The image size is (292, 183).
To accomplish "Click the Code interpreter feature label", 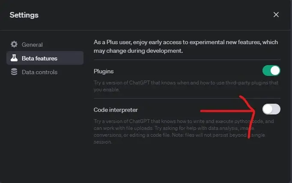I will click(x=116, y=110).
